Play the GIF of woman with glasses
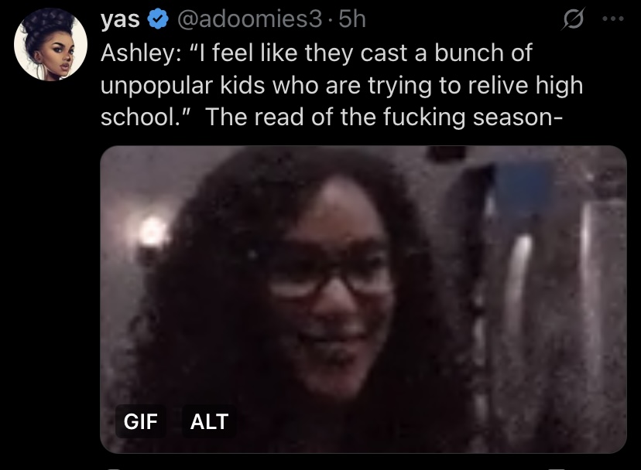 tap(363, 299)
